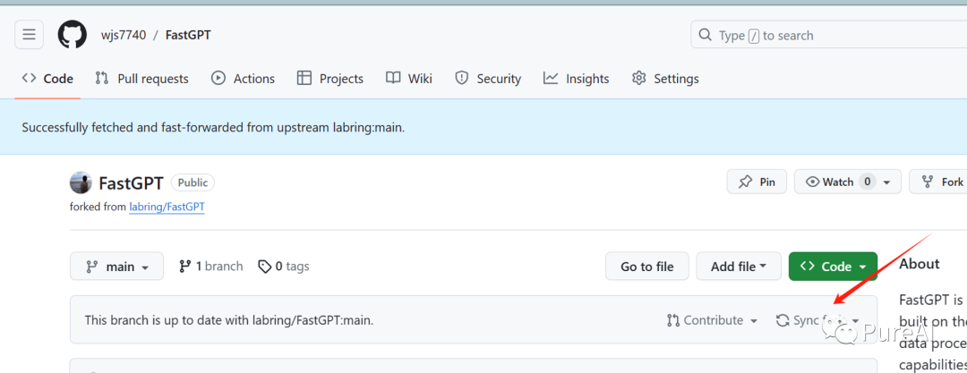
Task: Click the Go to file button
Action: (x=647, y=267)
